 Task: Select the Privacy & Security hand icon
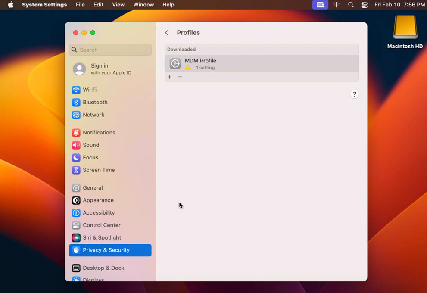(x=76, y=250)
